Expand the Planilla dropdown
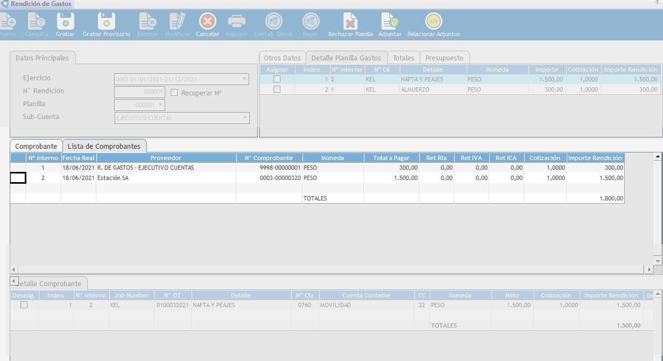This screenshot has width=663, height=361. (x=161, y=105)
